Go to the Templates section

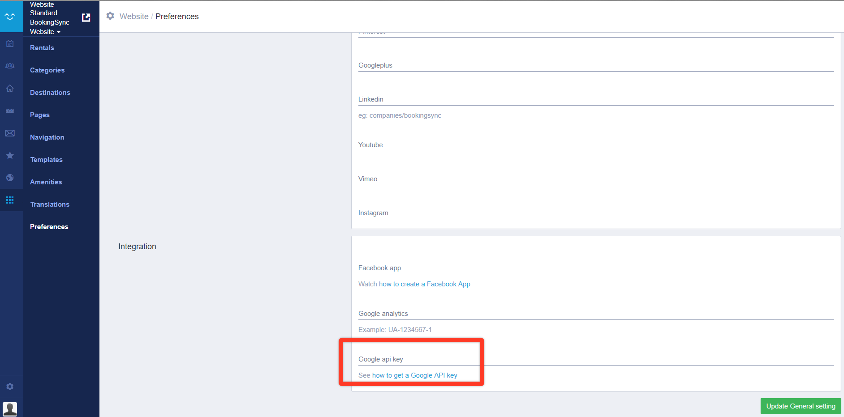click(46, 160)
